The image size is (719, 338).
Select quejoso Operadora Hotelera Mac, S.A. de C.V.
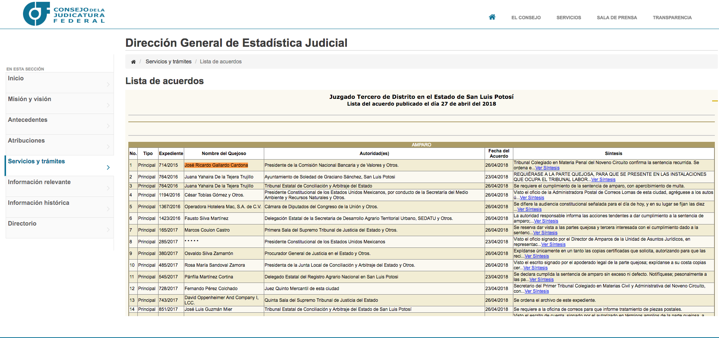coord(223,207)
